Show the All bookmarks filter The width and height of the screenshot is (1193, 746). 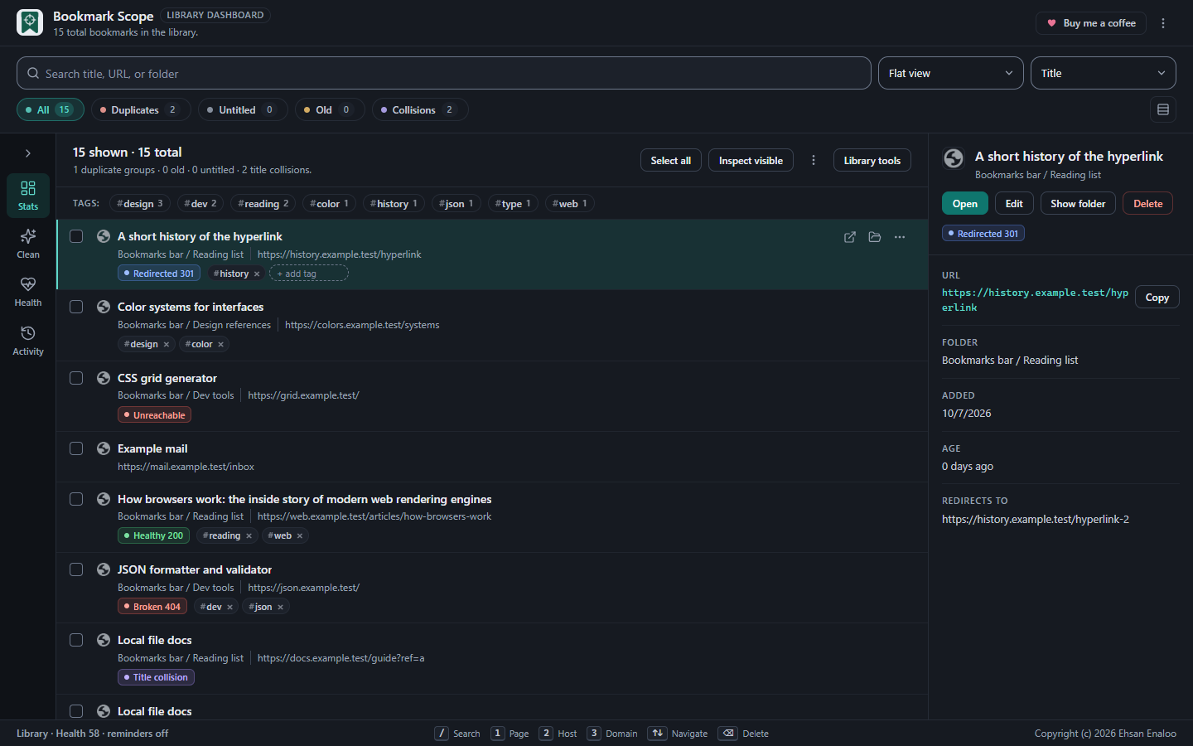tap(51, 109)
